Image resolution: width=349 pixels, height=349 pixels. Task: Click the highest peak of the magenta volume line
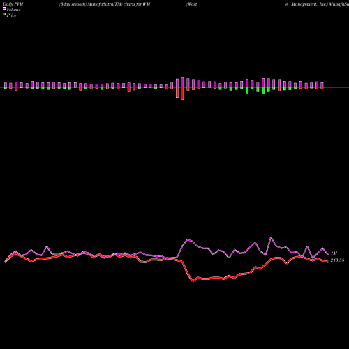tap(271, 237)
